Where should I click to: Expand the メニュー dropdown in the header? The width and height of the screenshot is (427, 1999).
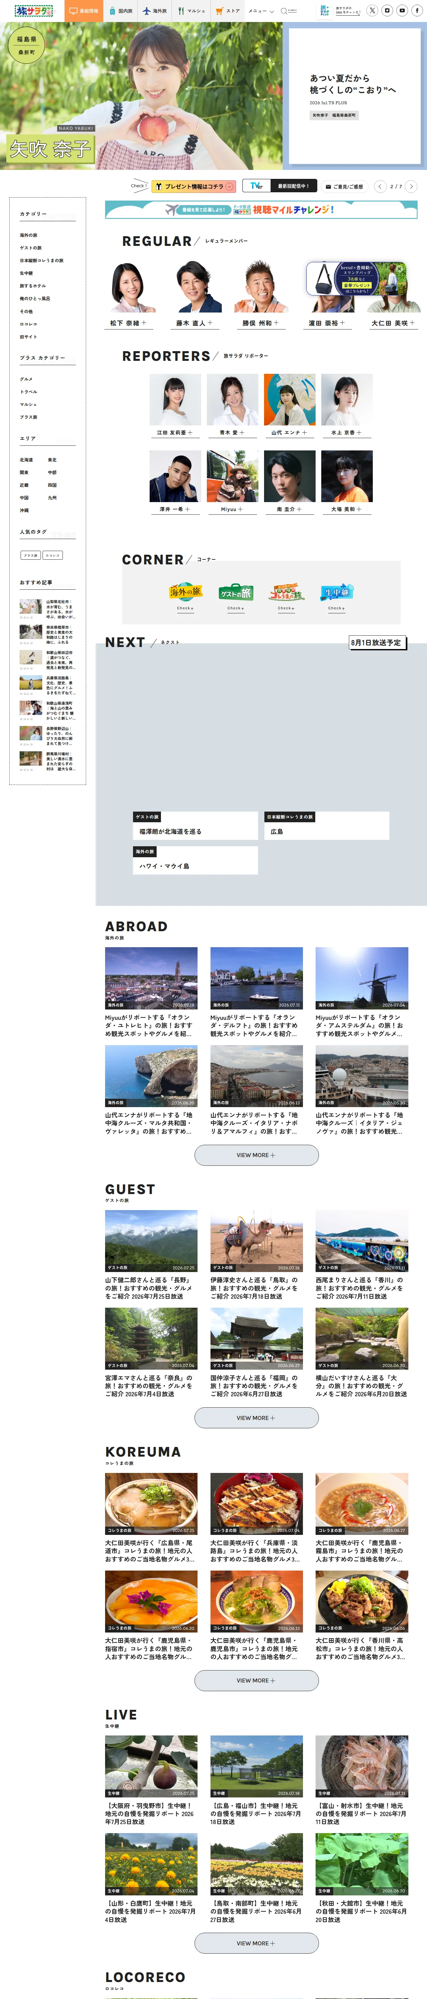pyautogui.click(x=261, y=11)
